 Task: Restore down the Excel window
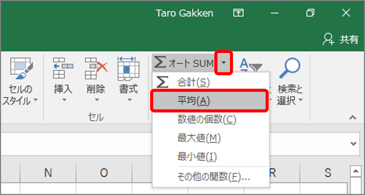coord(310,13)
